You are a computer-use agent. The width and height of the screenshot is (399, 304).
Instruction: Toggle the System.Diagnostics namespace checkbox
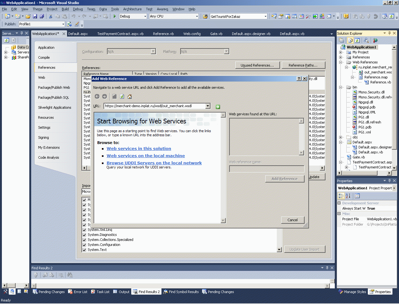[x=84, y=235]
